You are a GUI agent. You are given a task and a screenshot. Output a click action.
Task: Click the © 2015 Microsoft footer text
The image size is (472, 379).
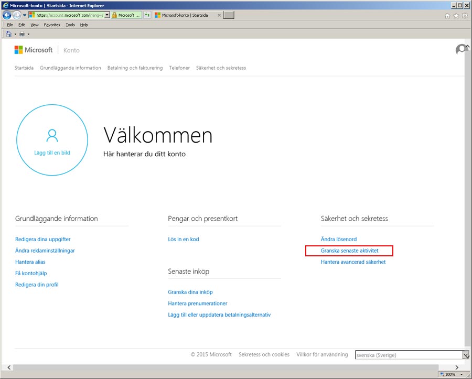[211, 355]
